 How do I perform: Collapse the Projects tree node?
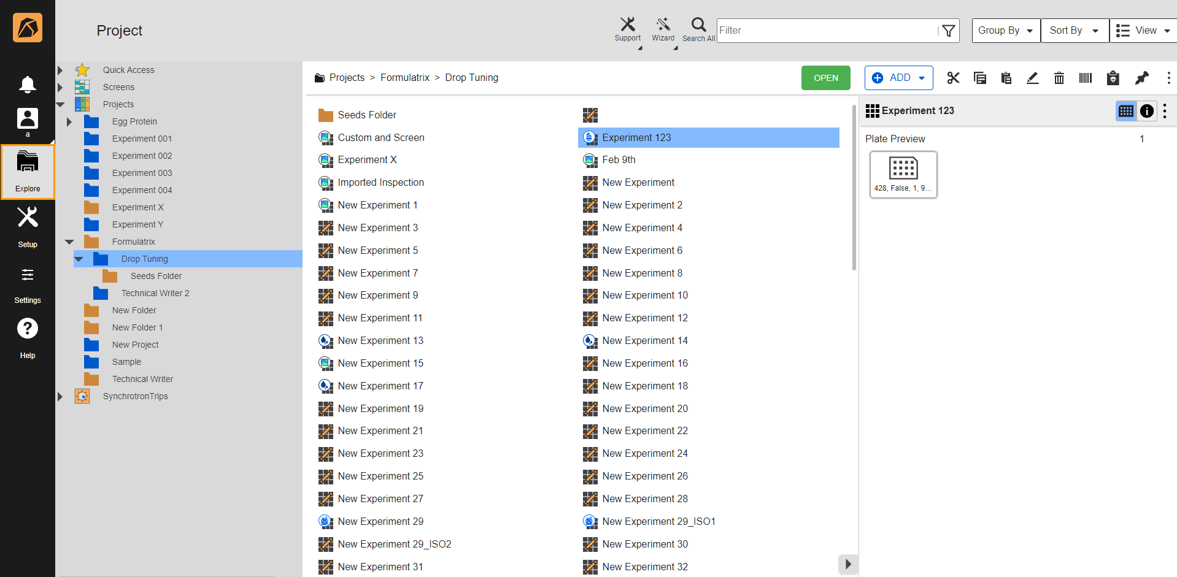coord(60,104)
